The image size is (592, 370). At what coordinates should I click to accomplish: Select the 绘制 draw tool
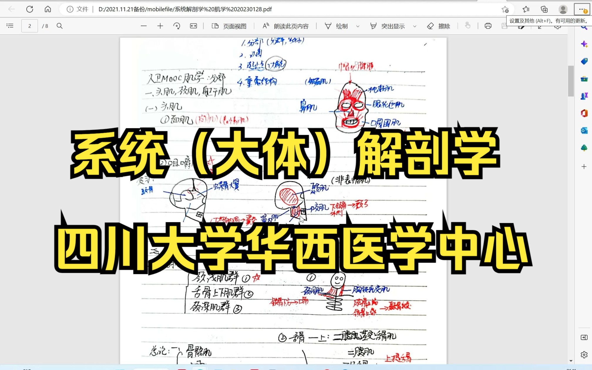[x=337, y=26]
